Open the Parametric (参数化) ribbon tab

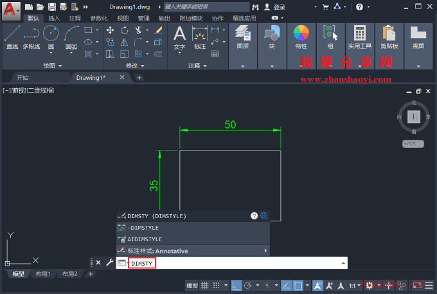[99, 19]
